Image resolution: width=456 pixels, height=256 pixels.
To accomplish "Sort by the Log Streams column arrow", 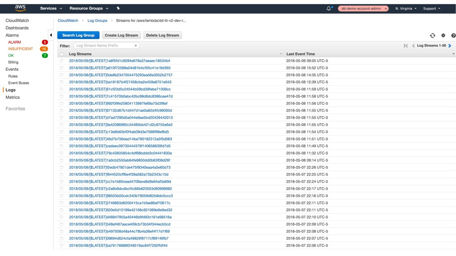I will click(281, 54).
